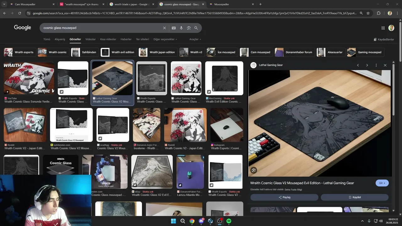Filter by Cam mousepad chip
The image size is (402, 226).
(256, 52)
